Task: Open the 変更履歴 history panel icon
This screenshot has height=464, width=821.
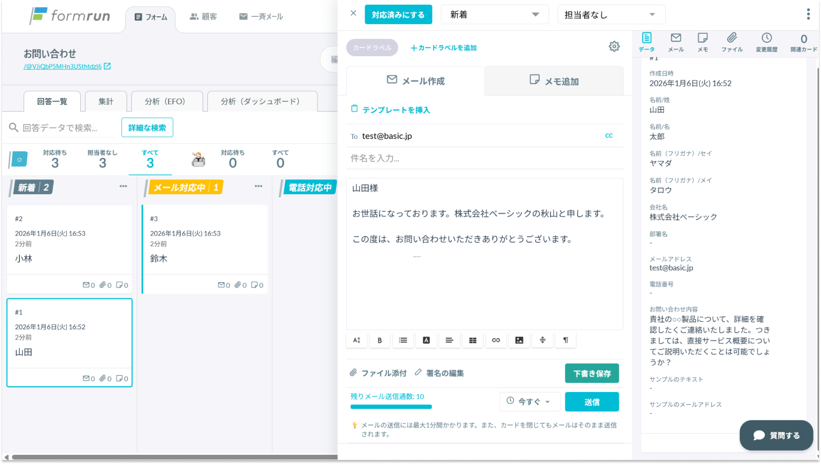Action: pos(766,42)
